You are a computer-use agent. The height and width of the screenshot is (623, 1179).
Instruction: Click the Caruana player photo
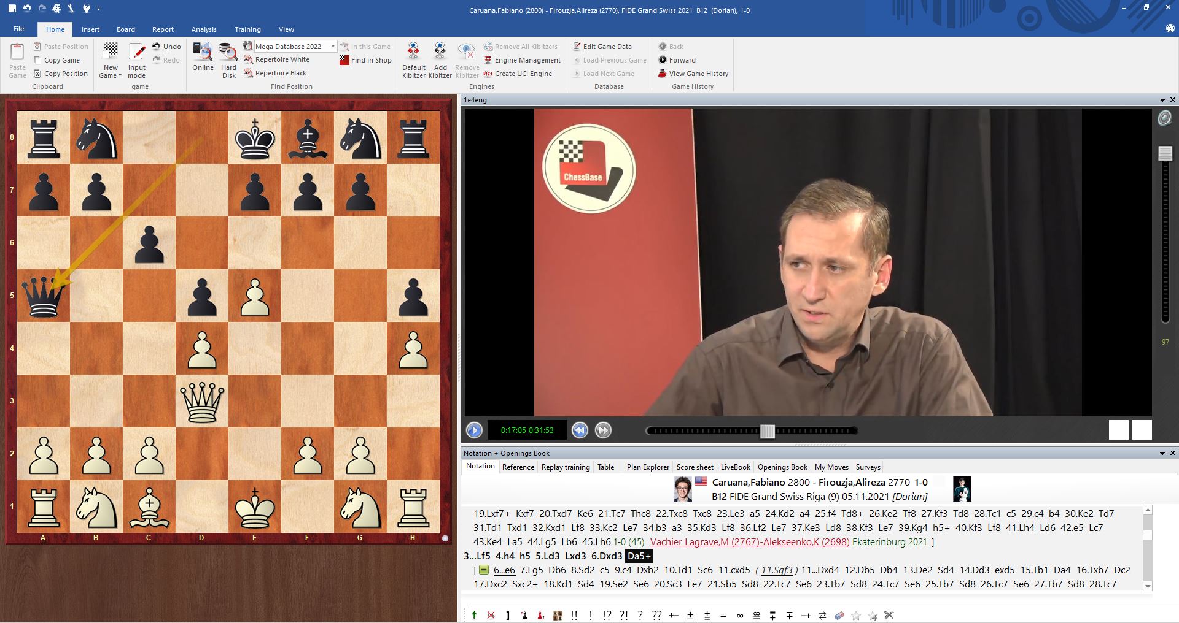tap(683, 489)
